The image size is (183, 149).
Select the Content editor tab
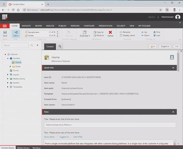pos(50,47)
